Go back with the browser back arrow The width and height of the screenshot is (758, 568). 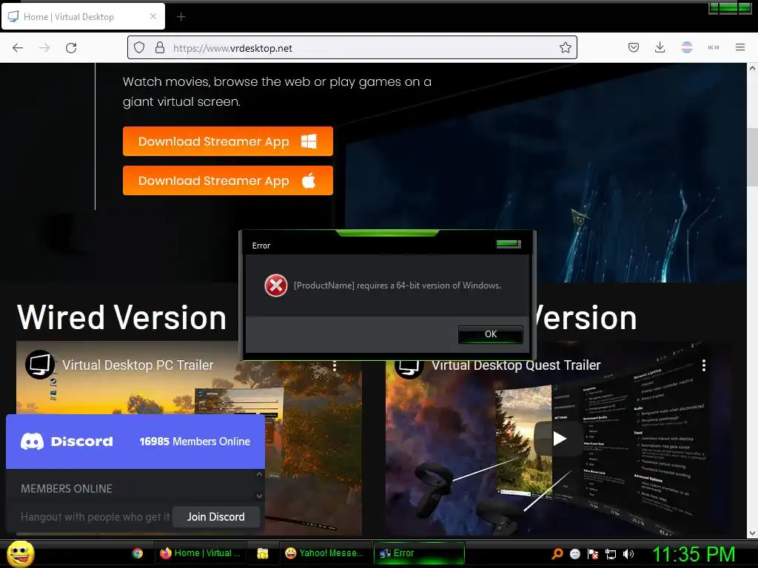[x=18, y=48]
